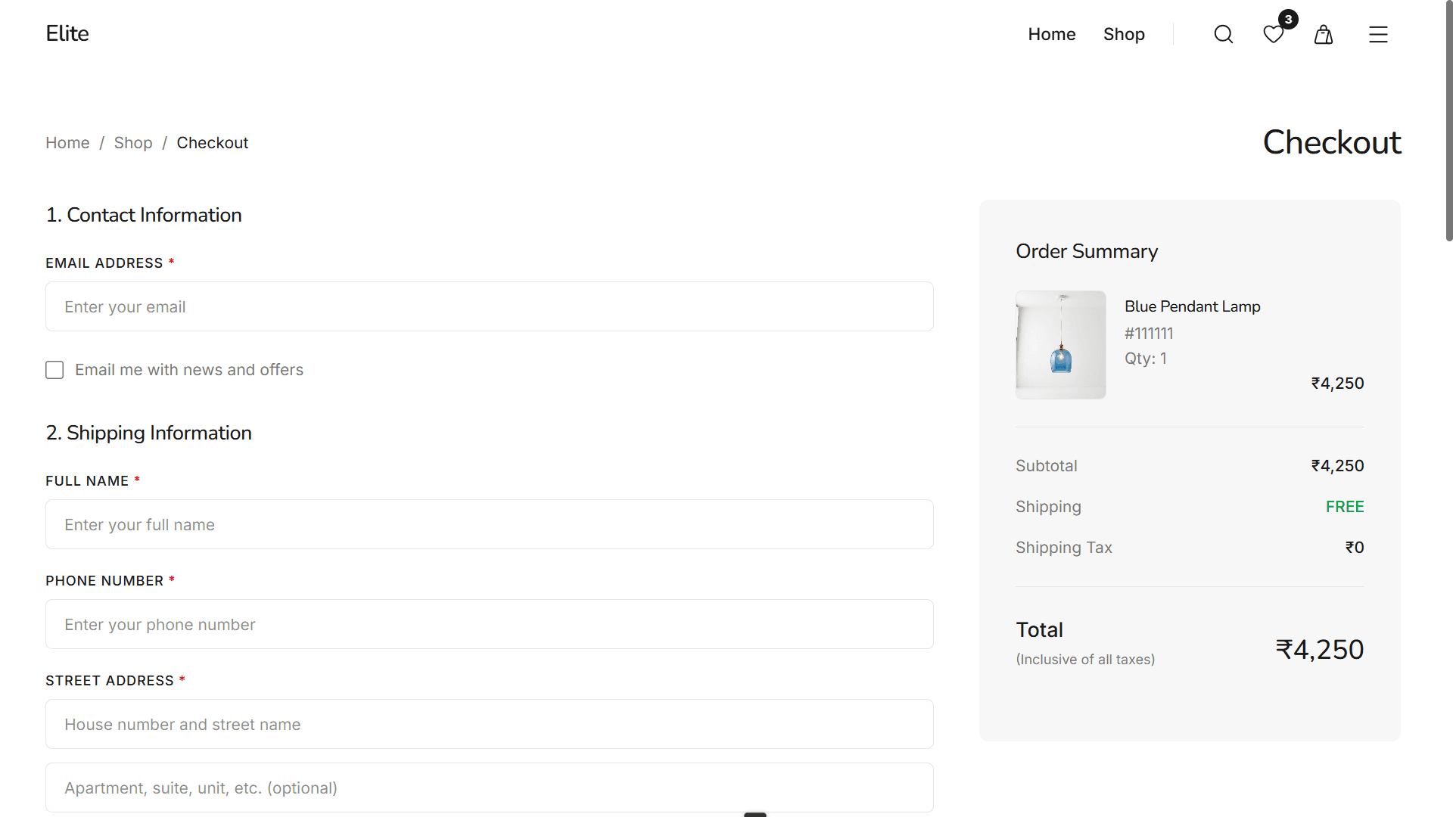Click the product code #111111

tap(1149, 334)
